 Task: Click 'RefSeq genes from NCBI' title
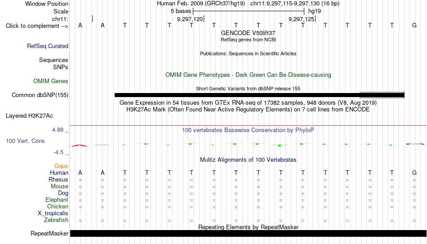coord(248,40)
